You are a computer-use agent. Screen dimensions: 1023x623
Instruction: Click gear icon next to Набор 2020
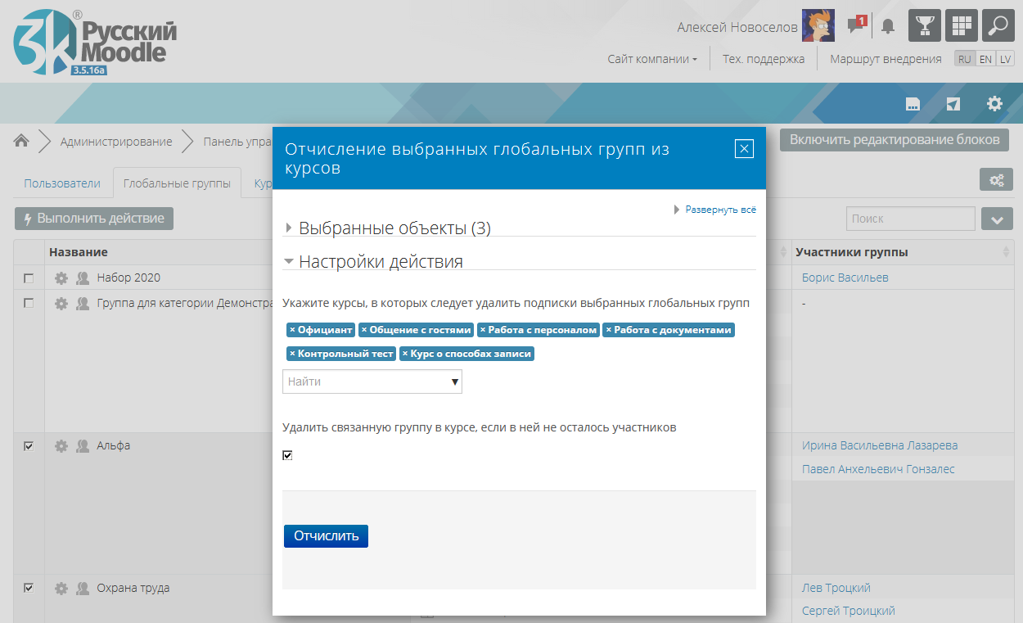[61, 278]
